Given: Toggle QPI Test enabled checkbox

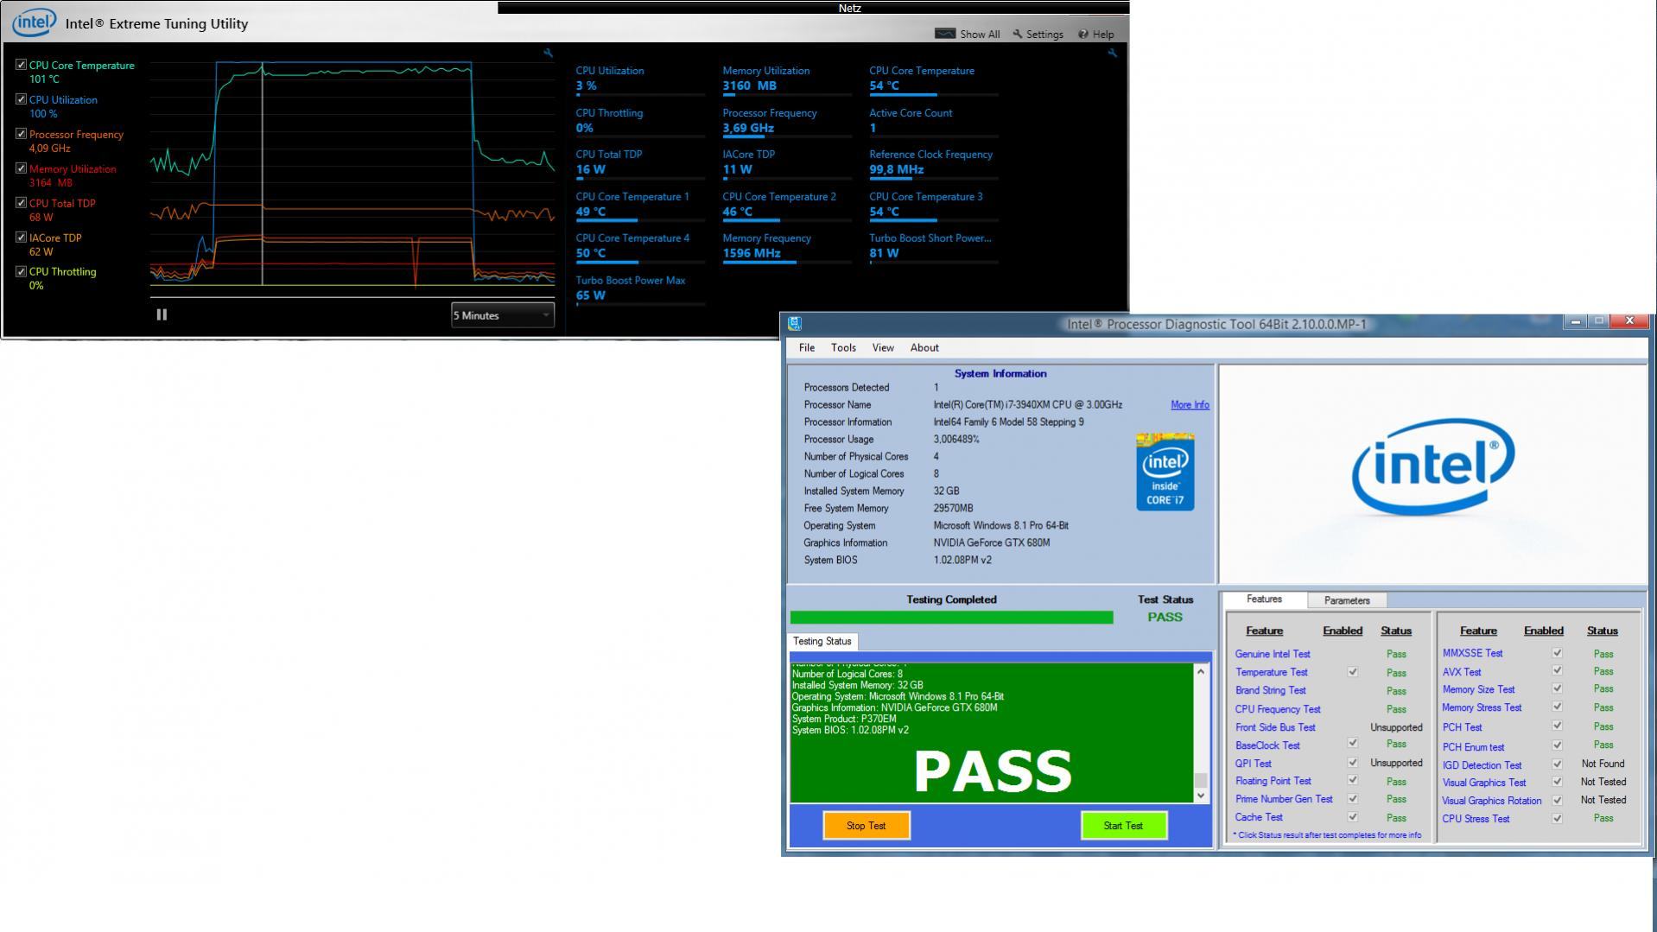Looking at the screenshot, I should 1352,763.
